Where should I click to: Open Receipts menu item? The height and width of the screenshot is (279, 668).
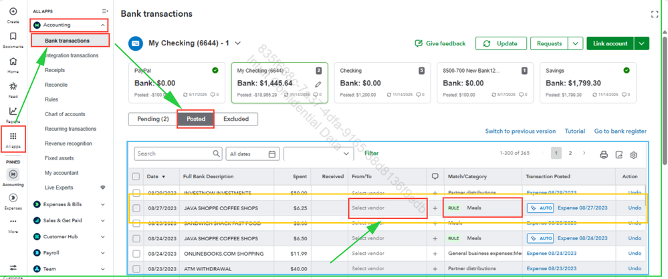tap(55, 70)
